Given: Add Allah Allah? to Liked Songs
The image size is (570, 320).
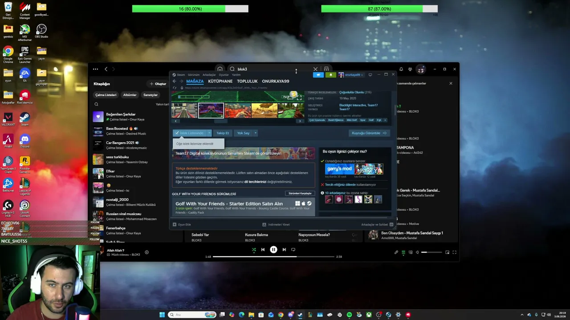Looking at the screenshot, I should 147,252.
